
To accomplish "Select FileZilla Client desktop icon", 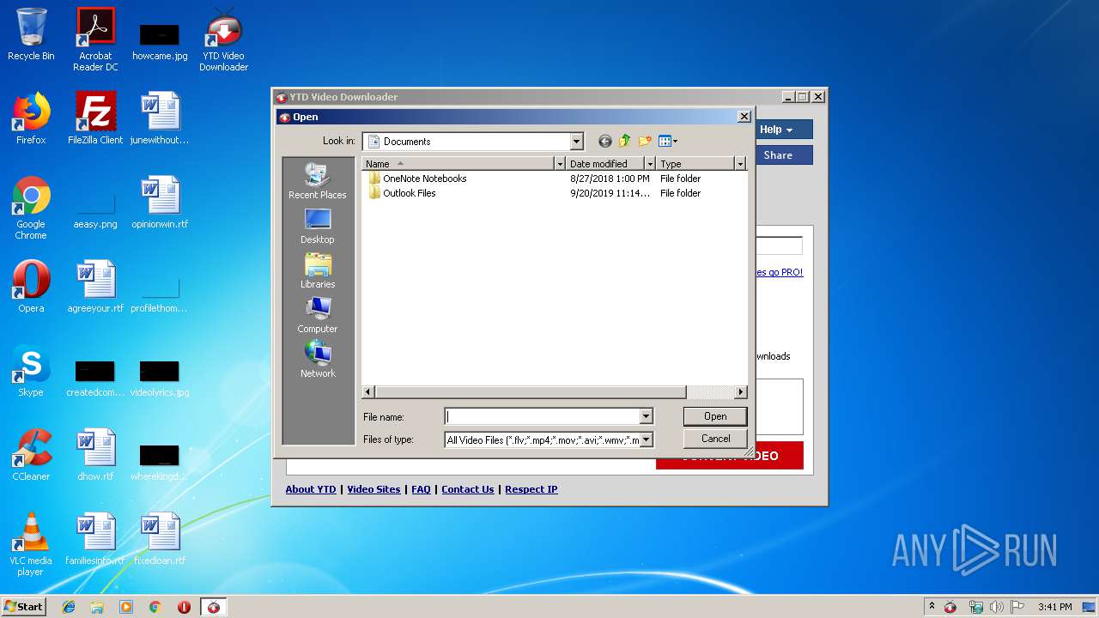I will (95, 118).
